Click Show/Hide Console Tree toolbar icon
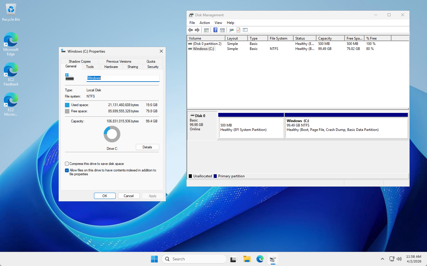427x266 pixels. click(x=206, y=30)
